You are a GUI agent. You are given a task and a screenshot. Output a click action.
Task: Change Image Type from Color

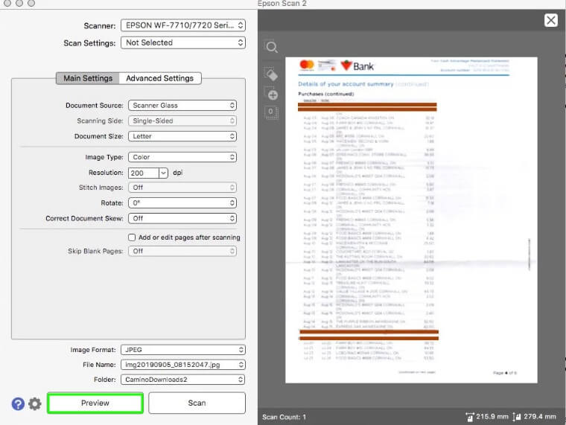click(182, 157)
